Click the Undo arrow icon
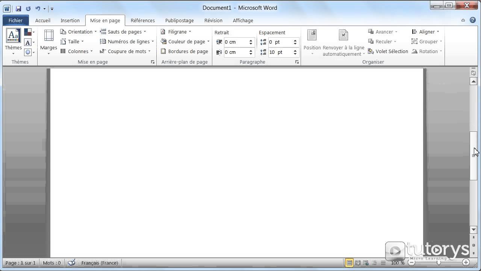Screen dimensions: 481x271 tap(38, 8)
